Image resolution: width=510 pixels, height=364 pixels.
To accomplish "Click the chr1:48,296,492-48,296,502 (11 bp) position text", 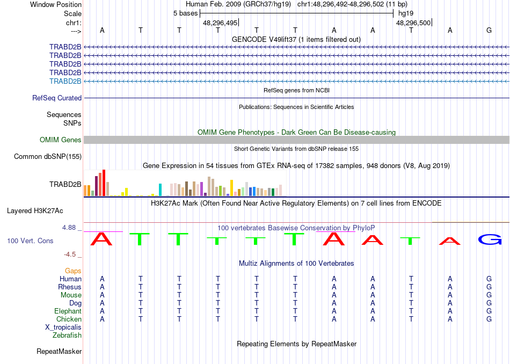I will (x=352, y=4).
